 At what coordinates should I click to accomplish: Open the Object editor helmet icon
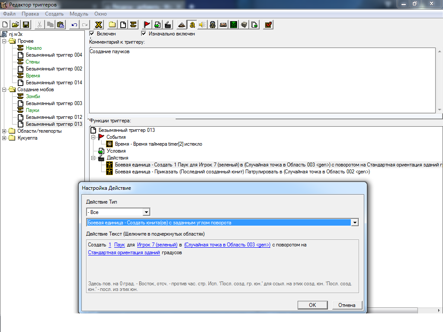click(x=213, y=25)
